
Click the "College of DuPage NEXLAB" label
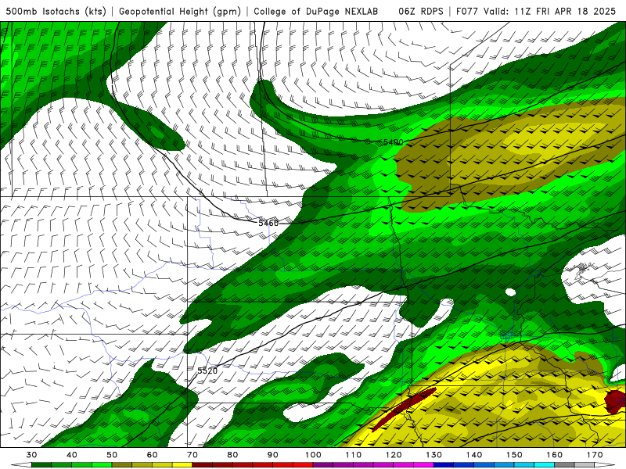pyautogui.click(x=316, y=11)
